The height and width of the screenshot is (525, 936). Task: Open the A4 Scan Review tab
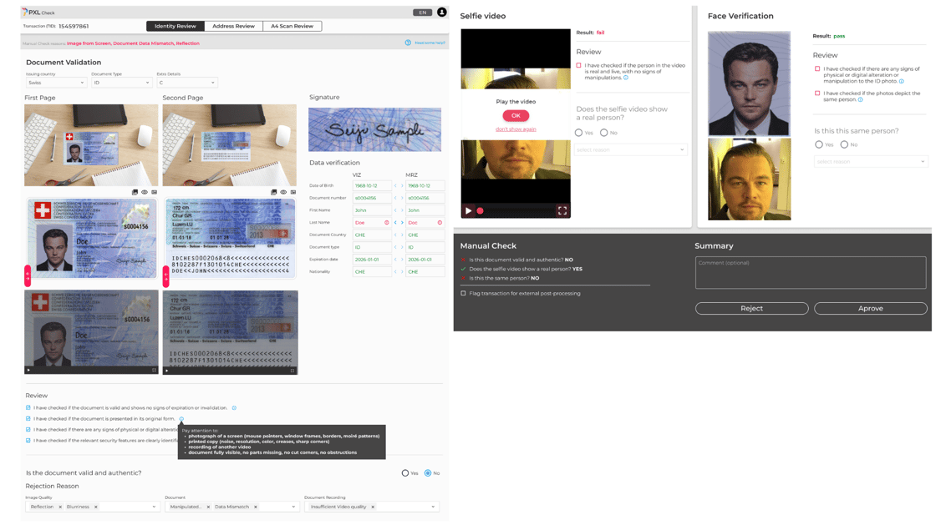pos(292,26)
